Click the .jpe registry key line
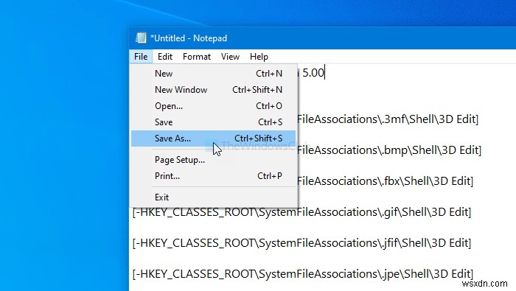The image size is (516, 291). click(303, 274)
